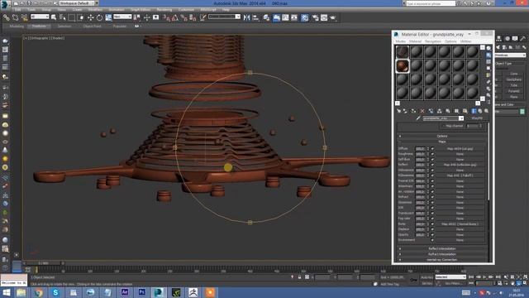Screen dimensions: 529x298
Task: Toggle Backlight icon in Material Editor
Action: [488, 55]
